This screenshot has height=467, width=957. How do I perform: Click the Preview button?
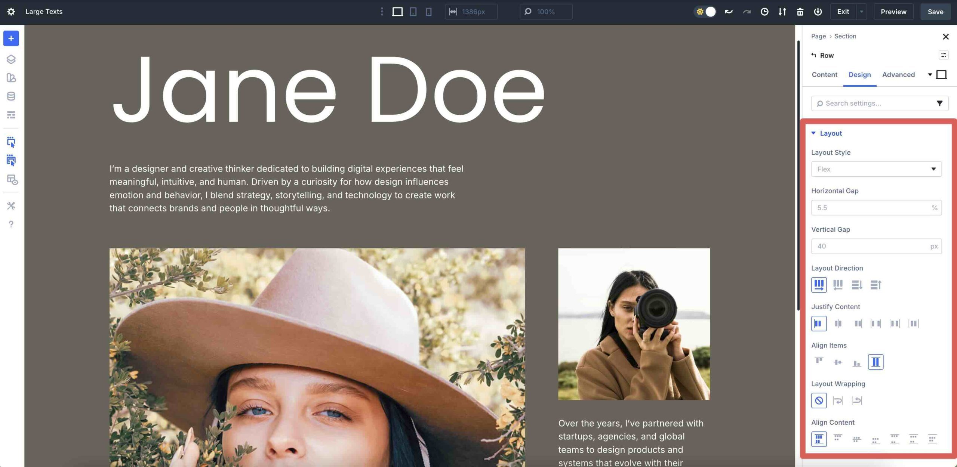click(893, 12)
